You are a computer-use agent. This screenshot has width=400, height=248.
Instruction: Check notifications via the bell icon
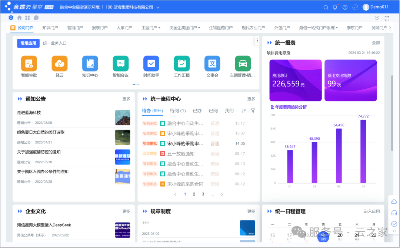[x=334, y=7]
